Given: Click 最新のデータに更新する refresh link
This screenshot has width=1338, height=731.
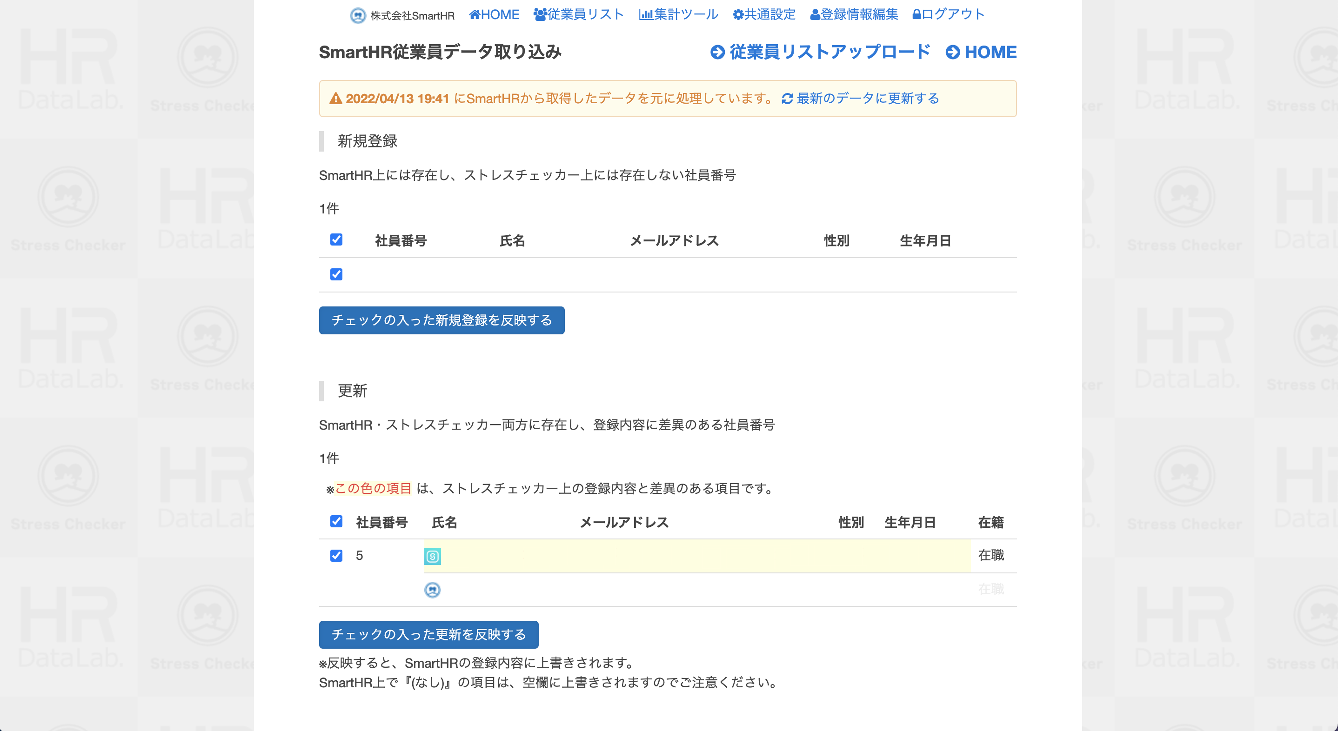Looking at the screenshot, I should click(x=860, y=99).
